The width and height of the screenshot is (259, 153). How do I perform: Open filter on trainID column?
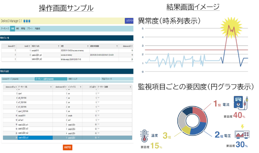(30, 46)
